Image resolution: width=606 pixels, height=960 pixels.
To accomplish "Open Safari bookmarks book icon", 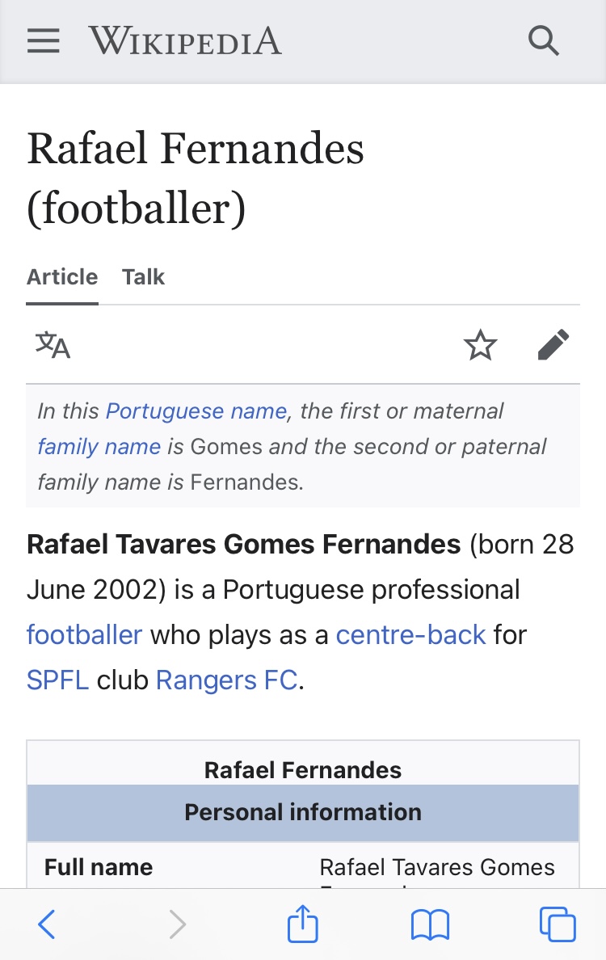I will (431, 924).
